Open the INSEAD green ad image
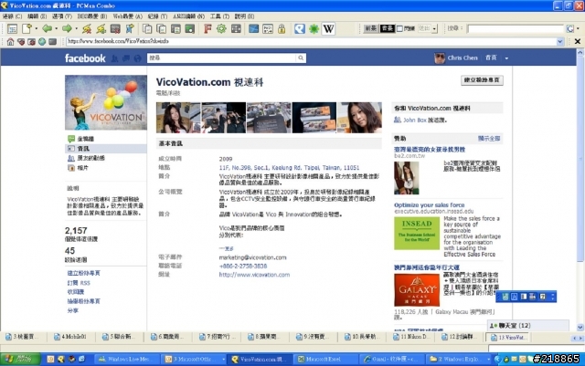The height and width of the screenshot is (366, 585). click(417, 234)
